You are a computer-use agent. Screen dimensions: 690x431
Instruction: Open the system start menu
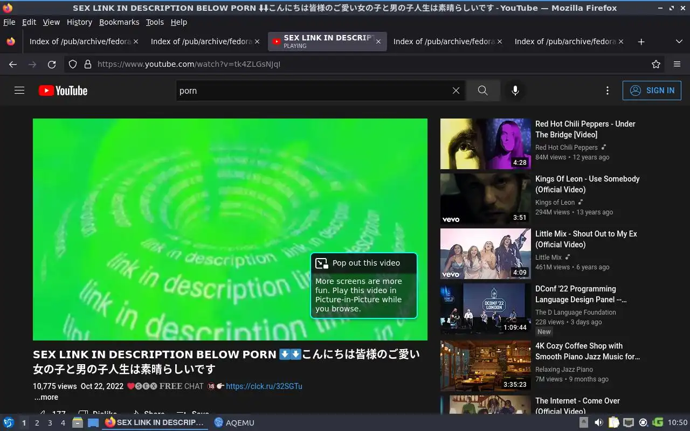tap(9, 422)
